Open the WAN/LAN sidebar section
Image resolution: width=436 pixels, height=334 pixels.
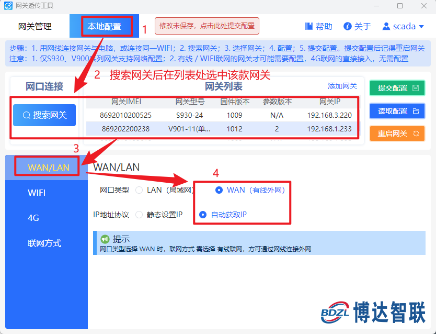(47, 168)
